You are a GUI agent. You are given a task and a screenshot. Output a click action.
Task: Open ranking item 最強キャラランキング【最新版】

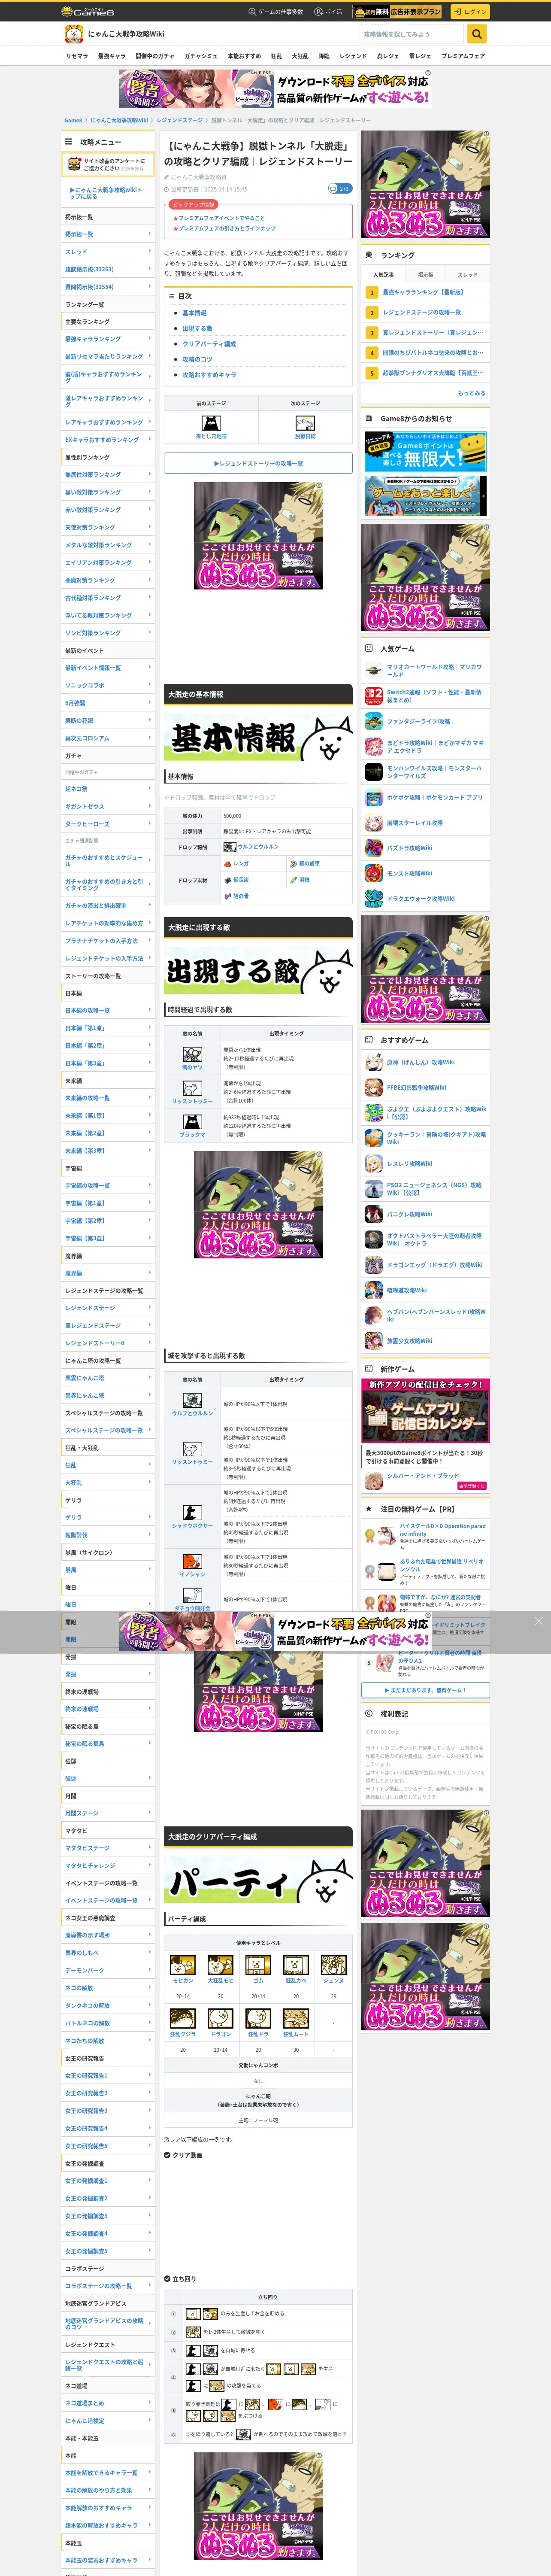coord(423,292)
